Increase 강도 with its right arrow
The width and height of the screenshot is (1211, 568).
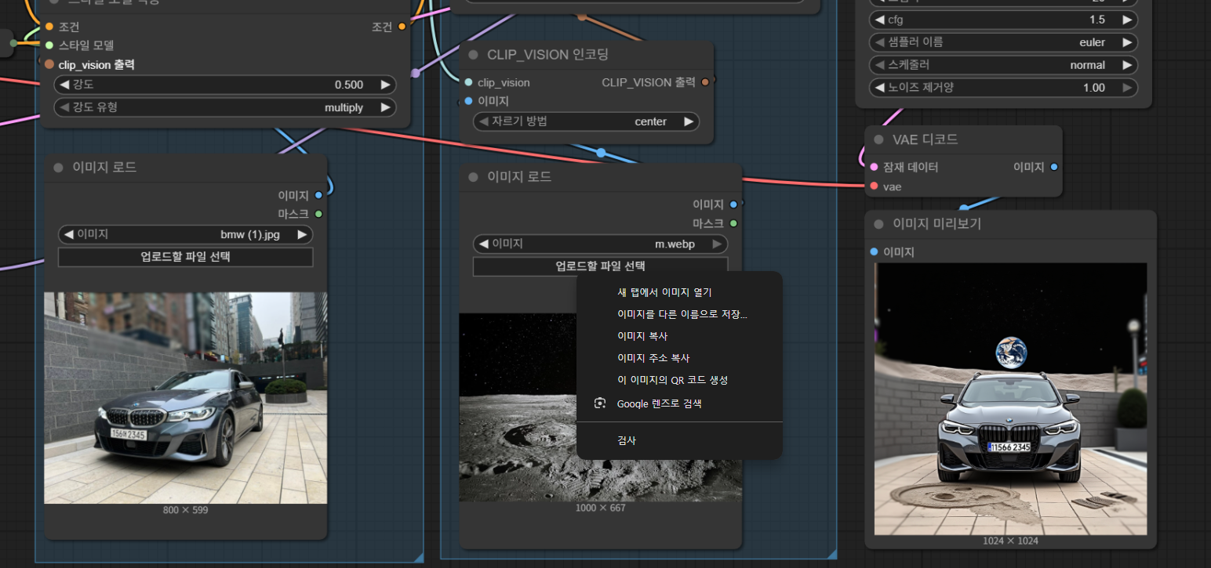tap(385, 85)
